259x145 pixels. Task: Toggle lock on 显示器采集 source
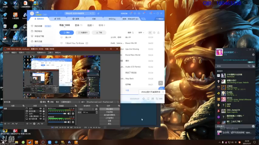coord(44,119)
